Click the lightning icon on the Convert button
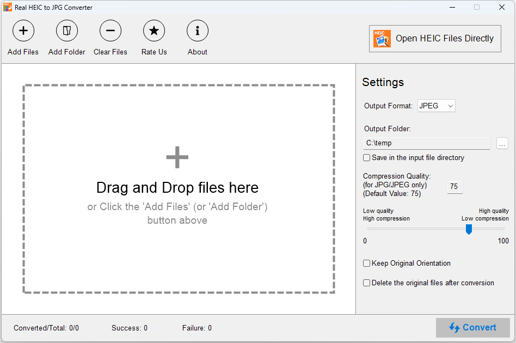This screenshot has width=516, height=343. (x=456, y=327)
